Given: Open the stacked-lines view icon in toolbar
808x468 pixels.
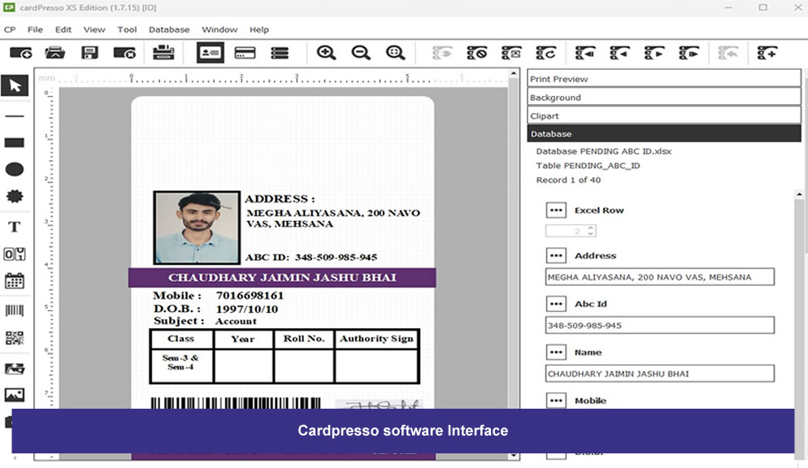Looking at the screenshot, I should (280, 53).
